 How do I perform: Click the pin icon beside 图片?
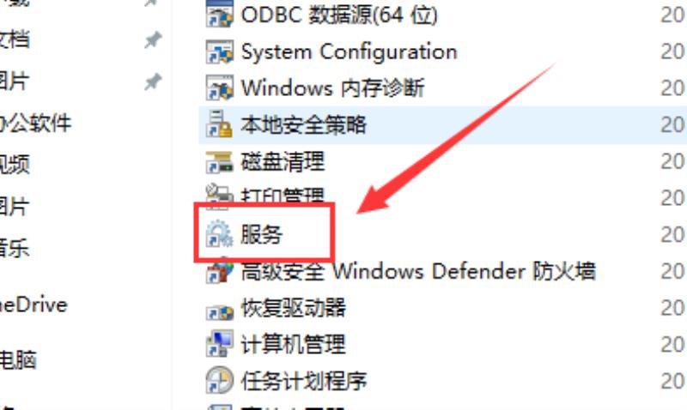click(153, 81)
